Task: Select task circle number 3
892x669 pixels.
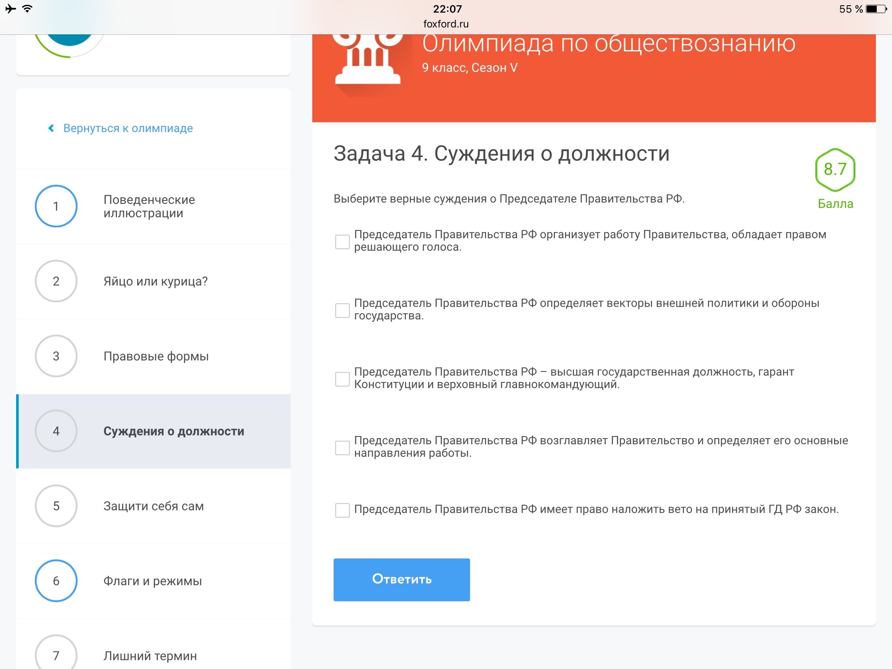Action: click(x=56, y=356)
